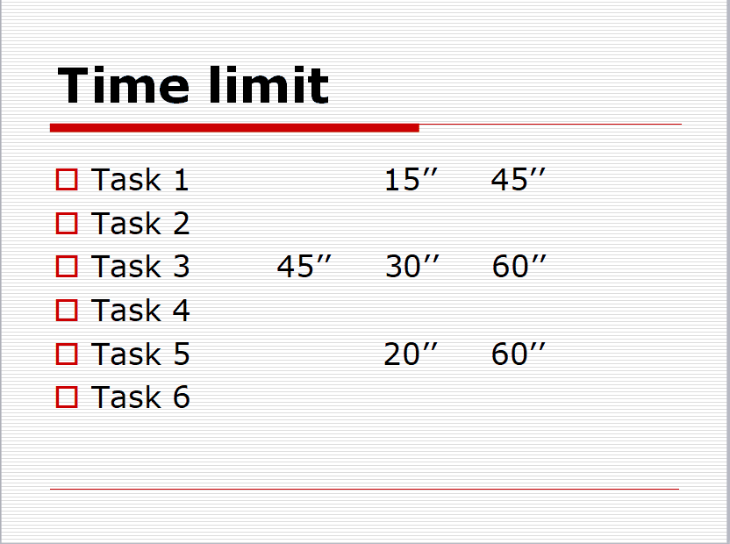Select the 'Time limit' slide title
This screenshot has width=730, height=544.
tap(193, 85)
